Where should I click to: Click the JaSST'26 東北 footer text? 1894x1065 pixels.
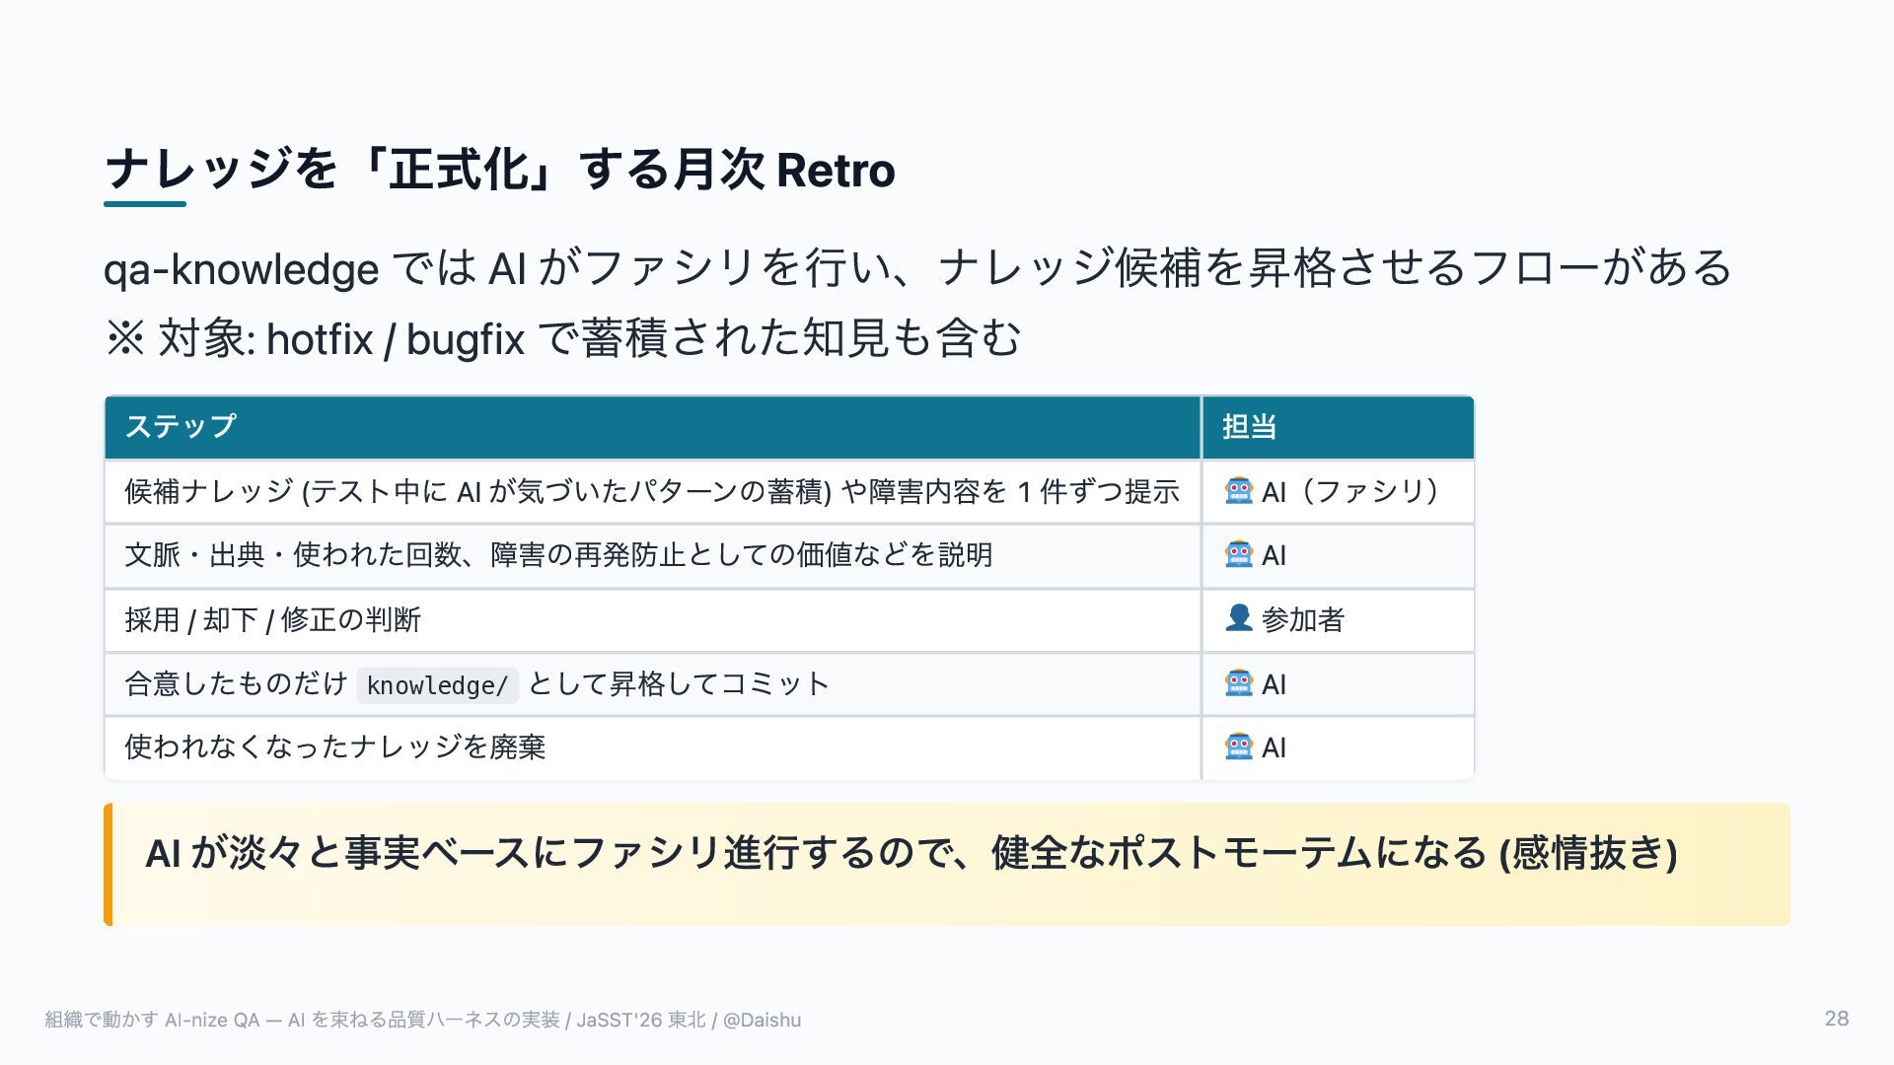point(641,1020)
